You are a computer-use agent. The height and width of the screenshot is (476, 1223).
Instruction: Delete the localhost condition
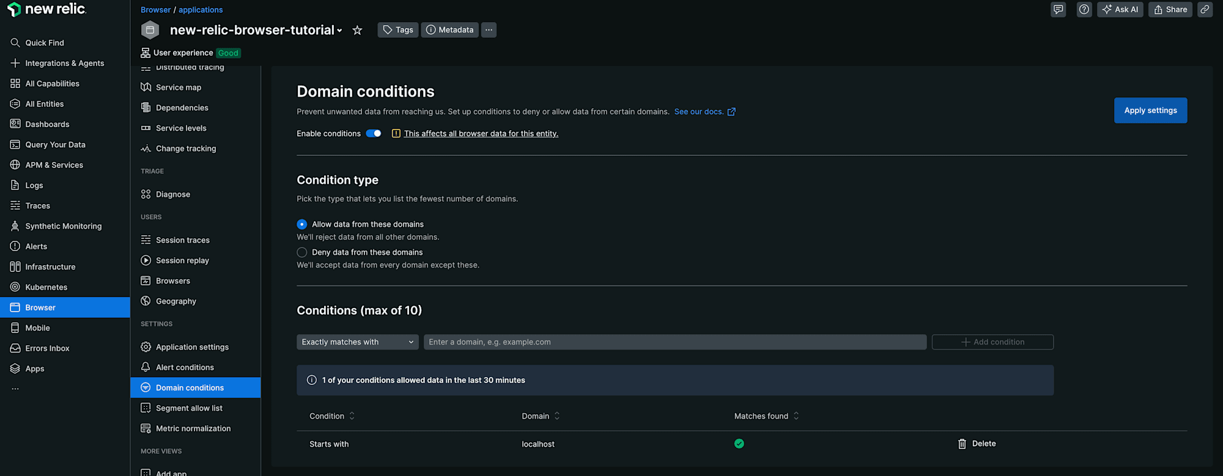point(977,444)
